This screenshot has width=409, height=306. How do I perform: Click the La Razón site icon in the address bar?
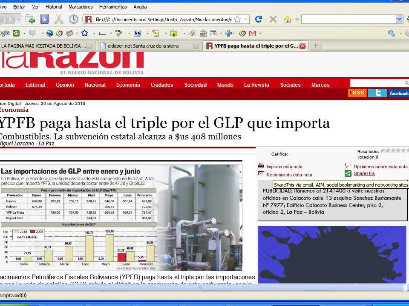tap(89, 19)
